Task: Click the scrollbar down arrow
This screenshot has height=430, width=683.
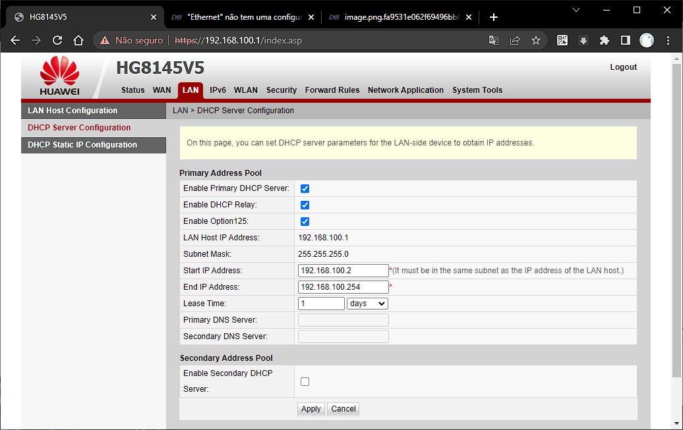Action: tap(676, 423)
